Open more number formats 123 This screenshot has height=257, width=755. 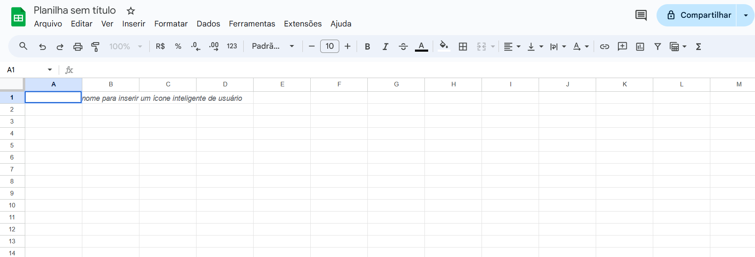[x=232, y=46]
